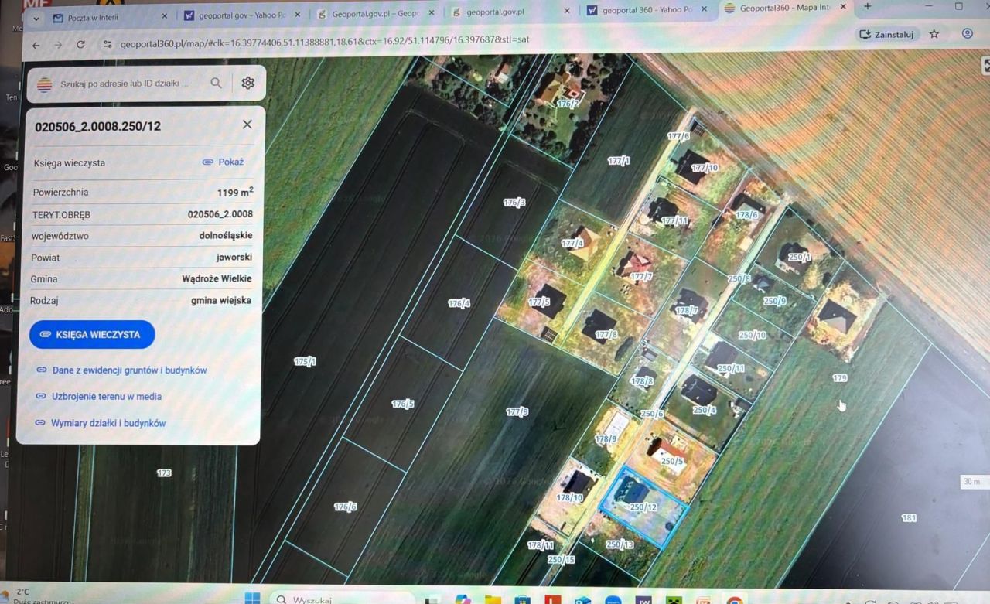Select parcel 177/10 on the map

[705, 168]
